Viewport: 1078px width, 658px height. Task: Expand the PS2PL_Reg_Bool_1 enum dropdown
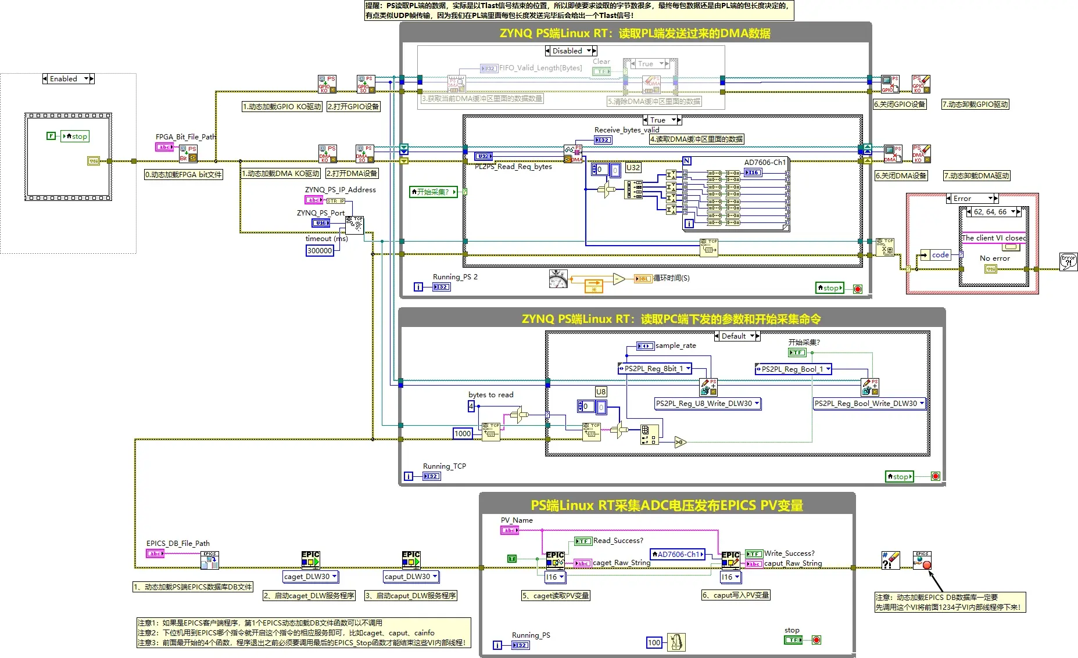[828, 369]
